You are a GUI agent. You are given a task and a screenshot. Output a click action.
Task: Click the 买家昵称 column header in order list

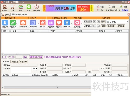point(119,31)
